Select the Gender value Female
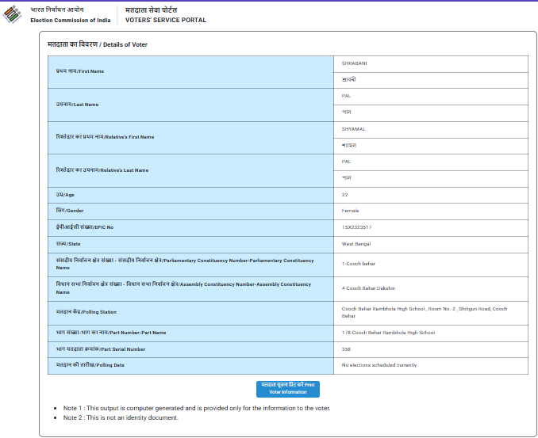 pos(350,211)
